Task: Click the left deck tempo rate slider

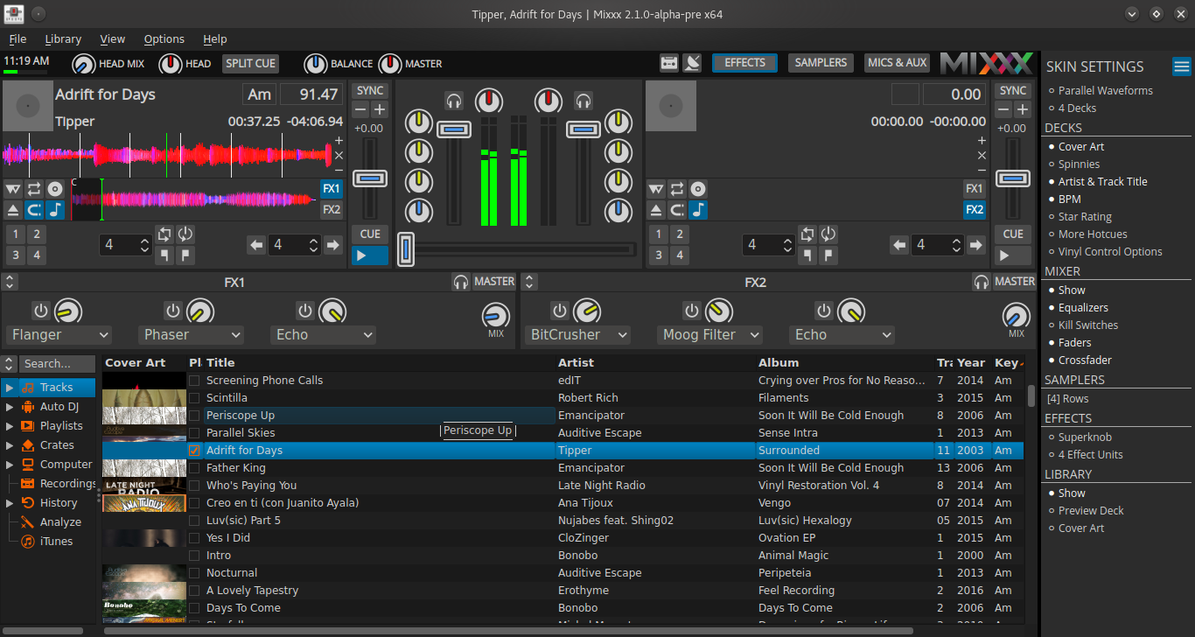Action: click(x=370, y=178)
